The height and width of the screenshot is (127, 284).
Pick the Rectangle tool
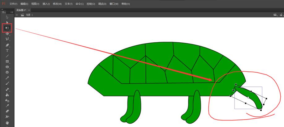(7, 61)
